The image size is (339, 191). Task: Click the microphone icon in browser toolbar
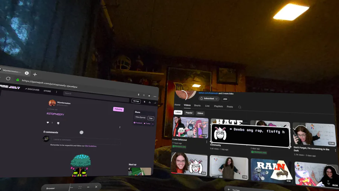point(139,95)
